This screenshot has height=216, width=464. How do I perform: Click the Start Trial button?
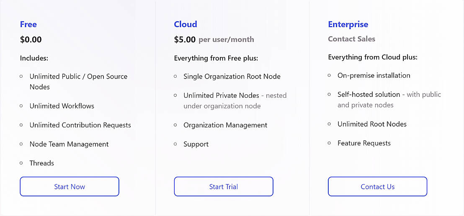[x=224, y=187]
